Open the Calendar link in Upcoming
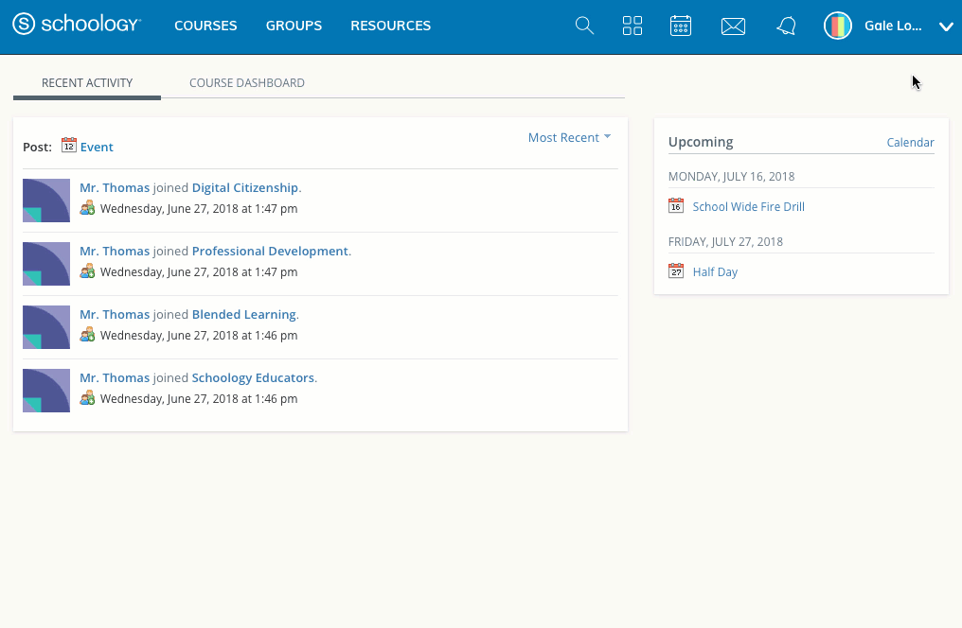Screen dimensions: 962x628 coord(910,143)
